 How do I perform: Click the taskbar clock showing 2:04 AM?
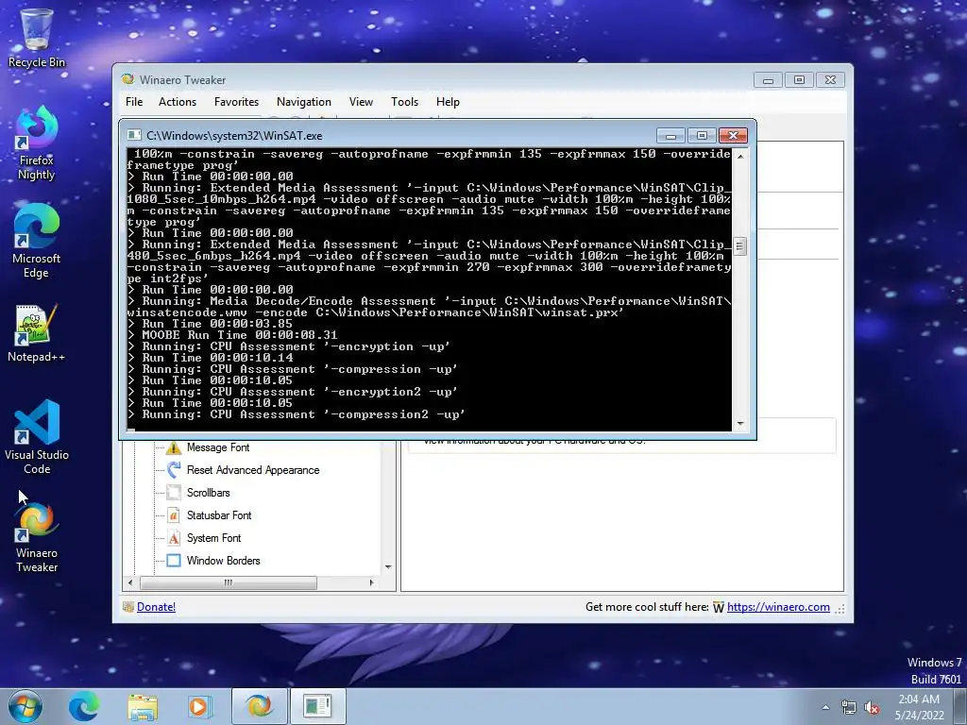point(919,707)
